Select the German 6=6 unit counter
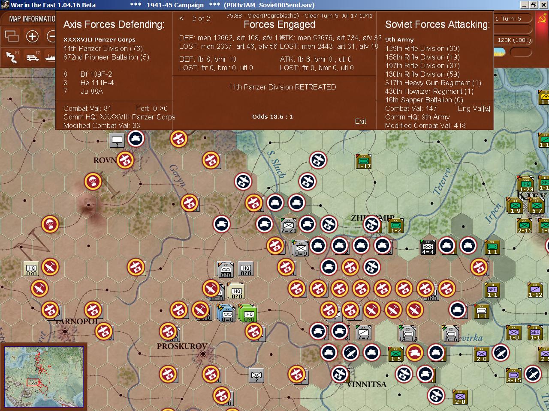 451,334
